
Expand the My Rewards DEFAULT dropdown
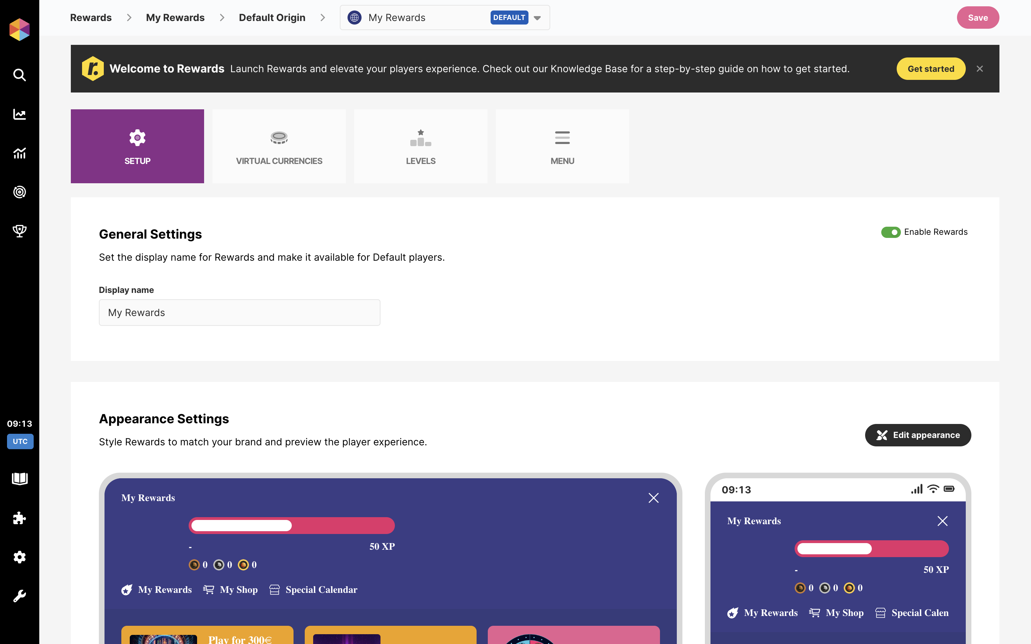[537, 18]
